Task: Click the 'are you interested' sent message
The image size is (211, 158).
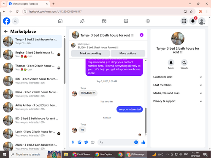Action: pos(130,109)
